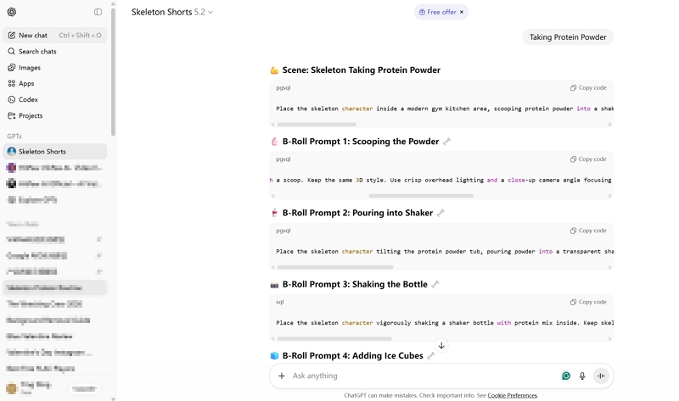Copy code for B-Roll Prompt 3 block
This screenshot has height=401, width=679.
[x=588, y=302]
